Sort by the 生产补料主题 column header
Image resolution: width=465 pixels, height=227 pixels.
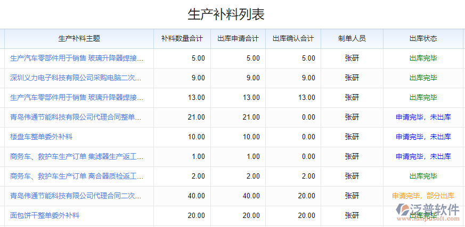tap(79, 38)
